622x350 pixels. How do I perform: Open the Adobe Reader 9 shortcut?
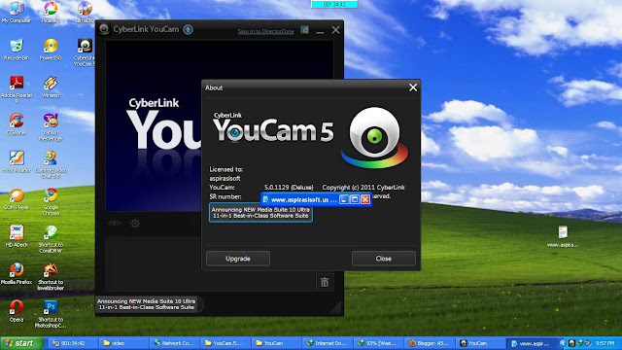17,89
